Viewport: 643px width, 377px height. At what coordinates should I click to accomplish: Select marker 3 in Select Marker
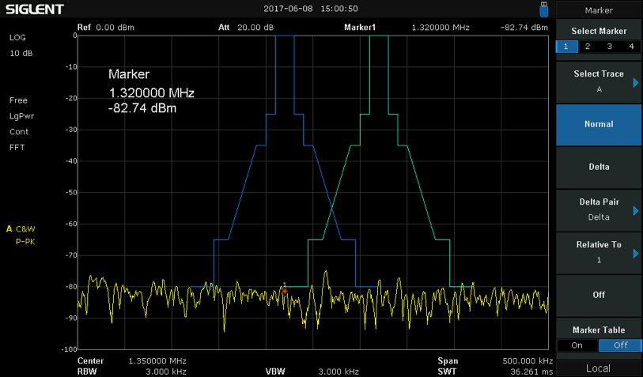click(x=609, y=47)
